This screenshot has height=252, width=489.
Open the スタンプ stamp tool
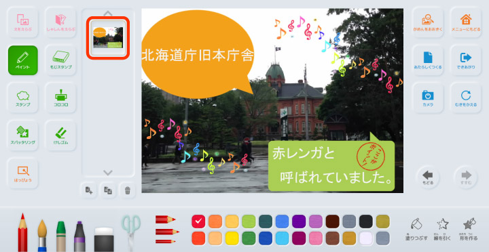point(23,98)
